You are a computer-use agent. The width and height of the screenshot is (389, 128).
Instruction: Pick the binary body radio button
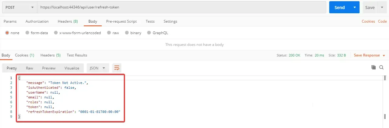[x=127, y=33]
